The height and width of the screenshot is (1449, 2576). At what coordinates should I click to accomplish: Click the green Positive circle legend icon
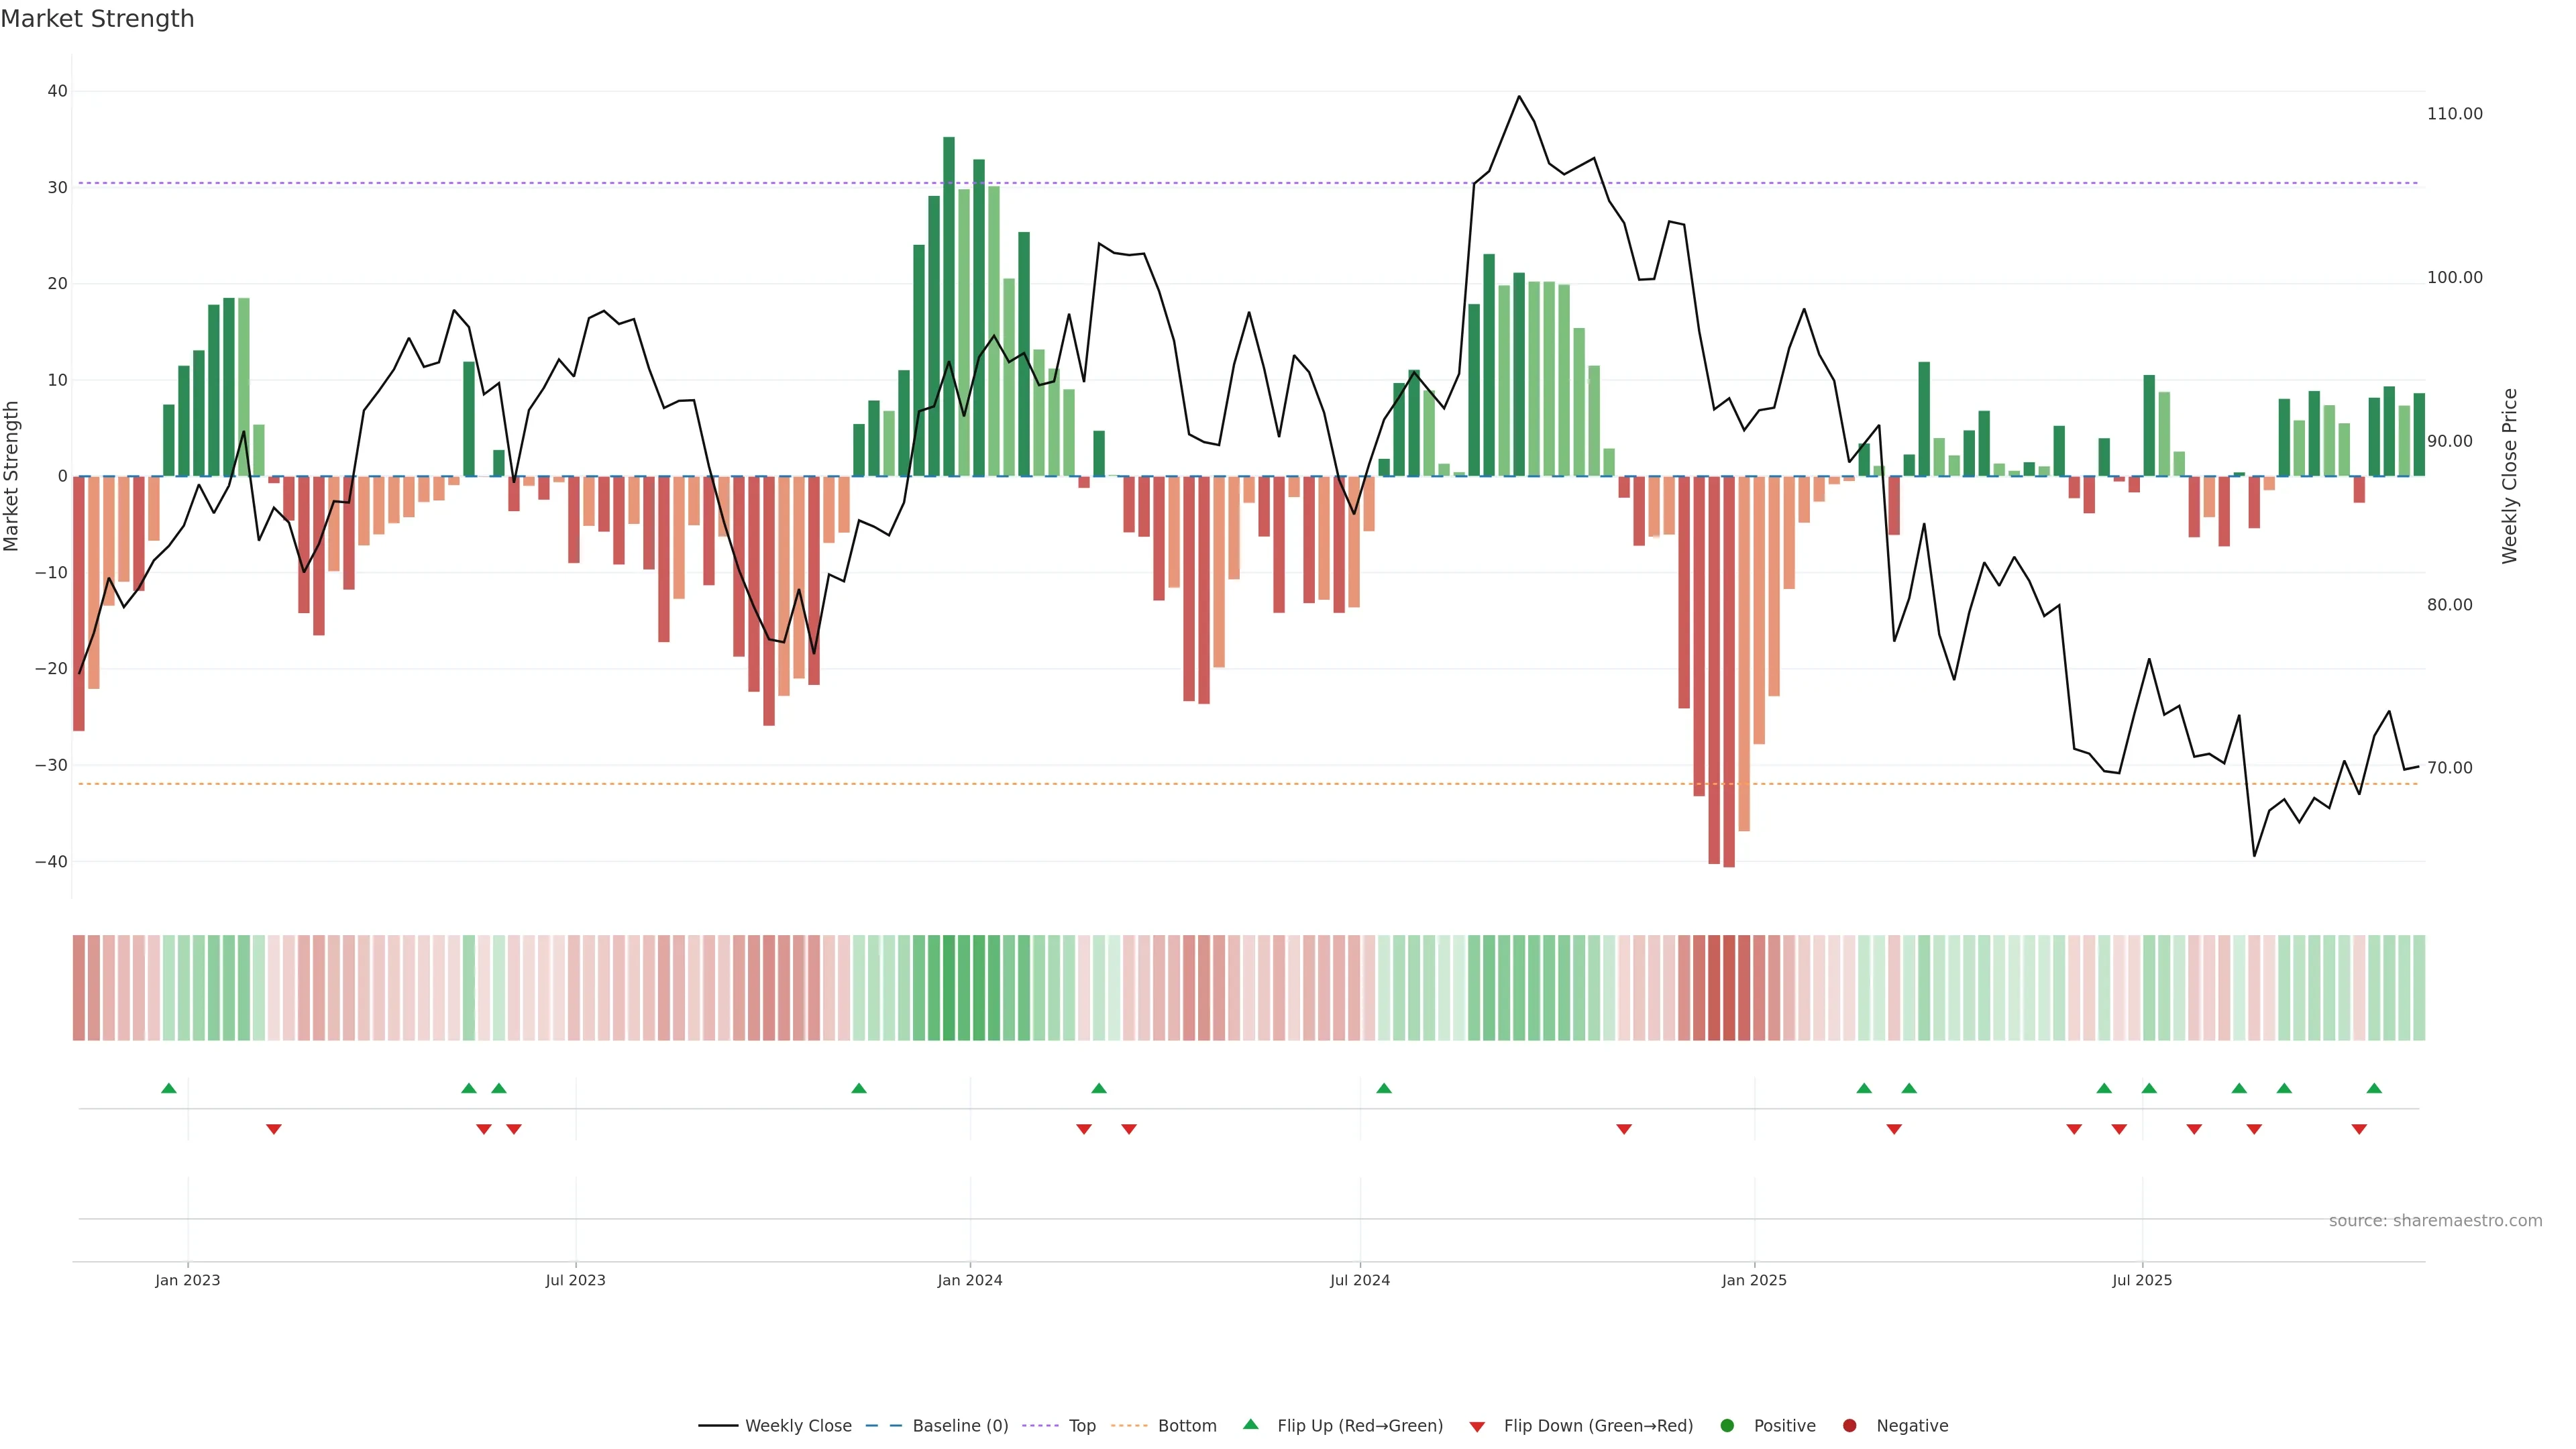pyautogui.click(x=1727, y=1426)
